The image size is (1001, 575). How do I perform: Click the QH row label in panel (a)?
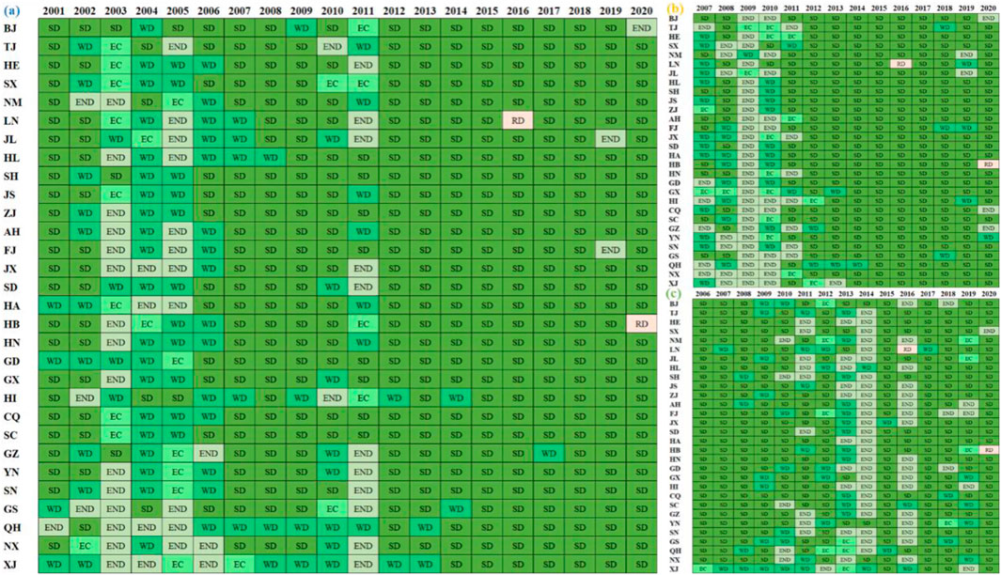click(12, 528)
